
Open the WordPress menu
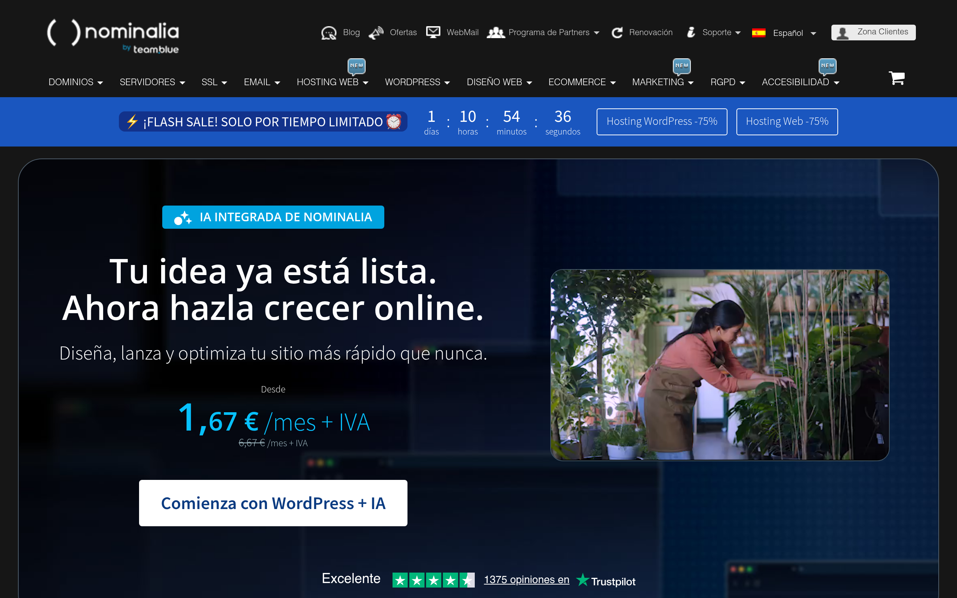(x=418, y=82)
